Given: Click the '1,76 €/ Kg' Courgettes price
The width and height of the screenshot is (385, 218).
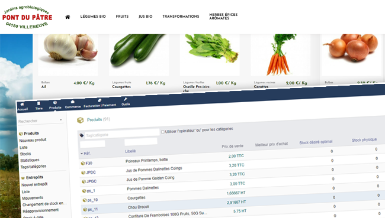Looking at the screenshot, I should (156, 83).
